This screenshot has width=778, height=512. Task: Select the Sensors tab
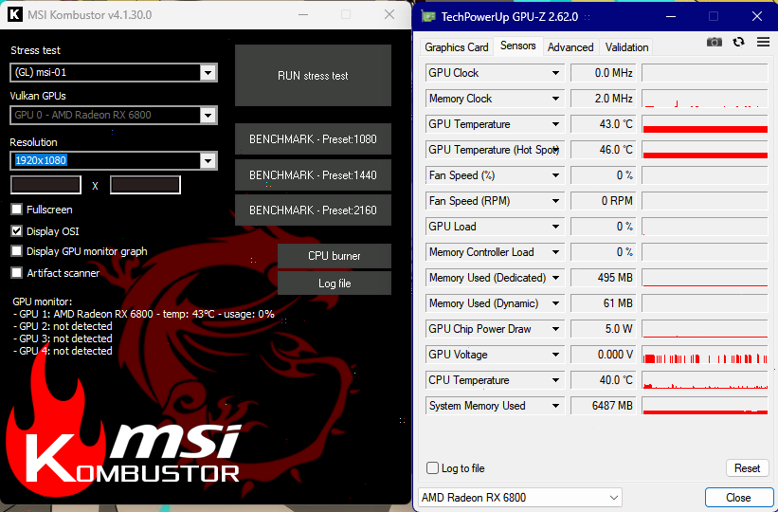point(518,46)
